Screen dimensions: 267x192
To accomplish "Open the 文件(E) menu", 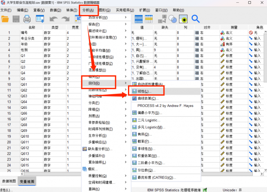I will click(x=6, y=10).
